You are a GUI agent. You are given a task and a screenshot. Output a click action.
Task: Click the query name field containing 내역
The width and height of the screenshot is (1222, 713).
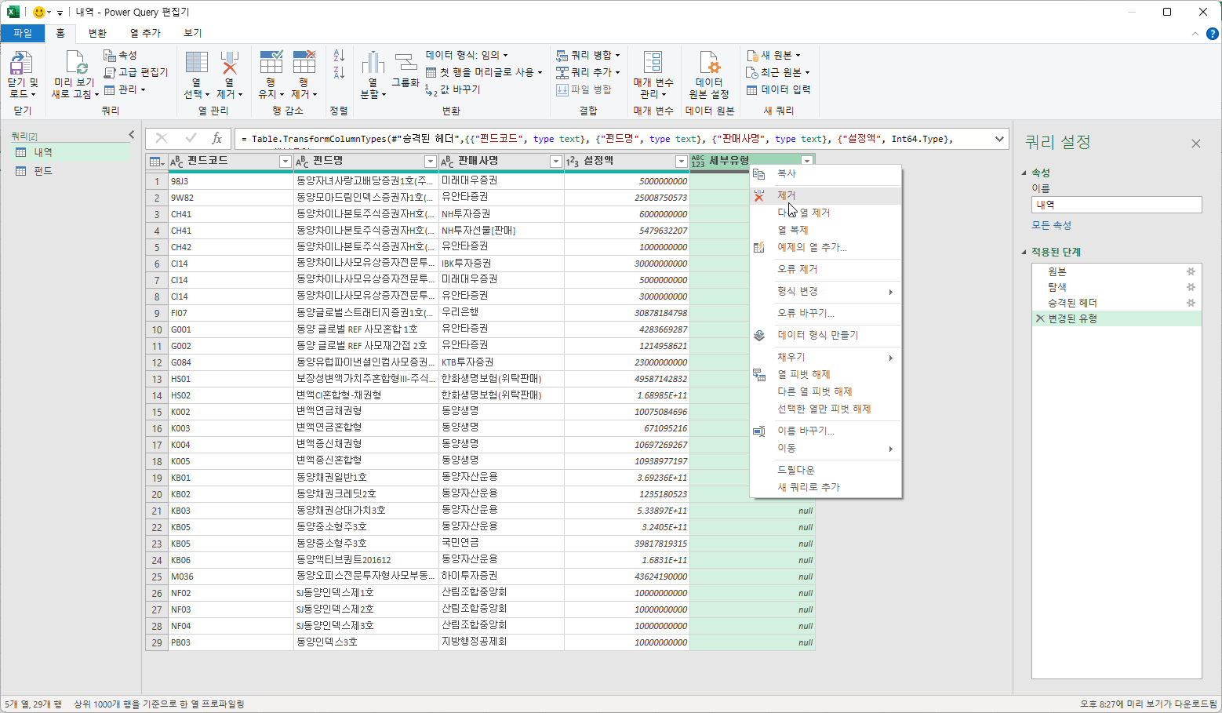1116,205
